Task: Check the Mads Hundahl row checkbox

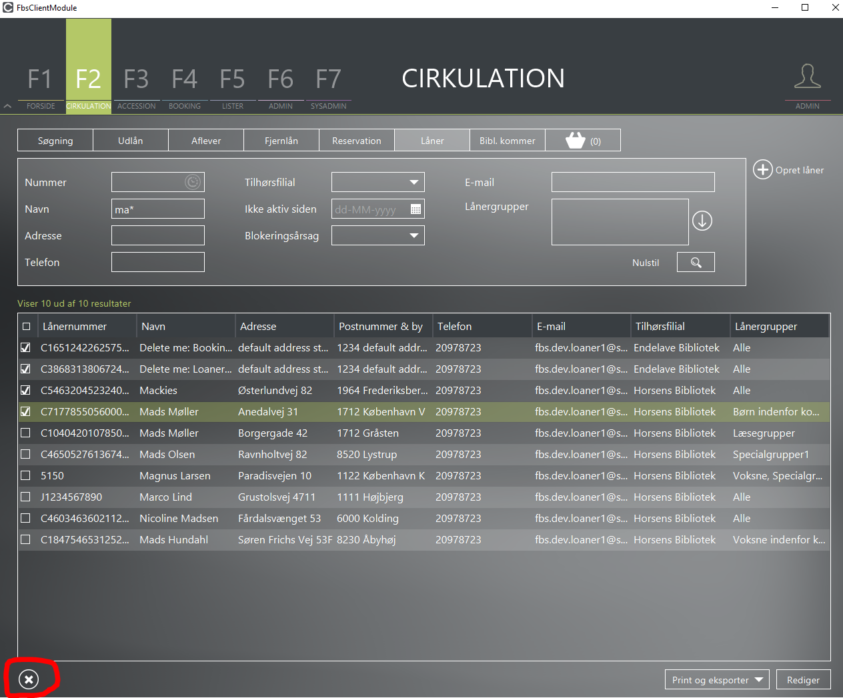Action: (25, 539)
